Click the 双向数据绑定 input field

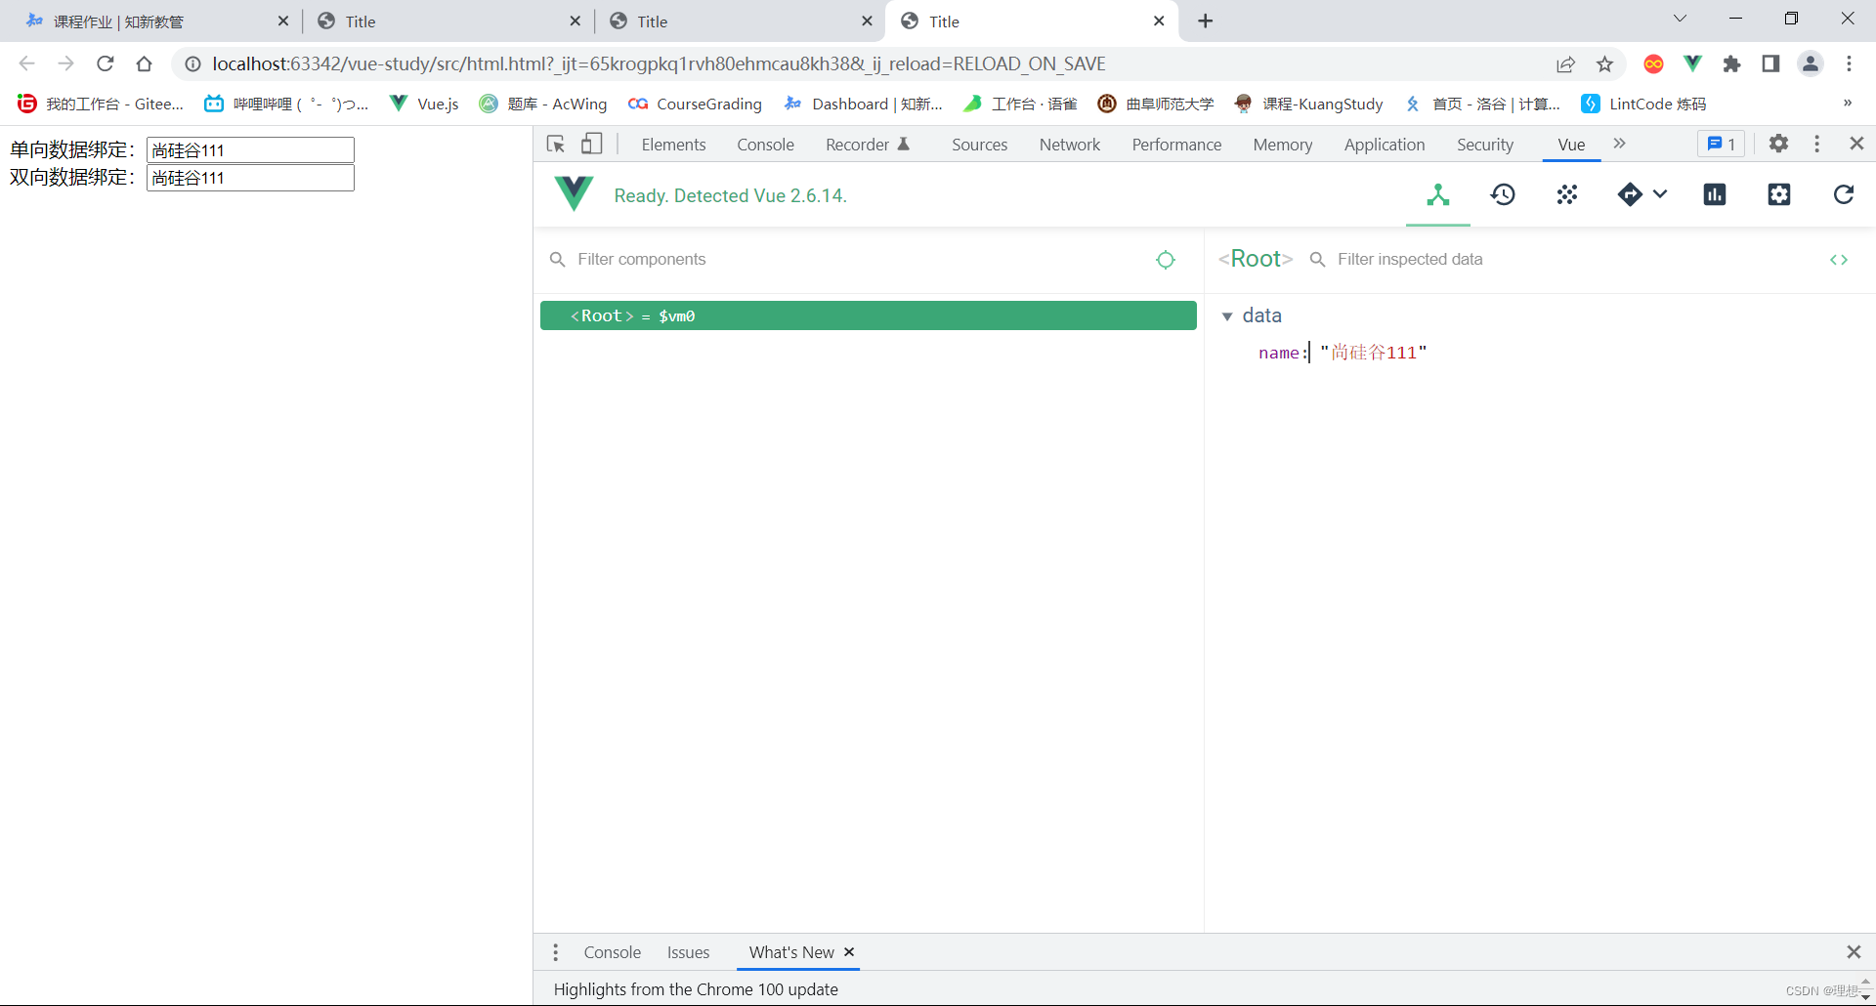pos(250,177)
